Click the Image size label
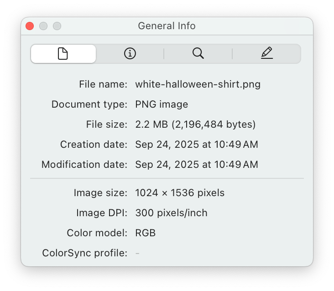The height and width of the screenshot is (291, 334). point(100,193)
